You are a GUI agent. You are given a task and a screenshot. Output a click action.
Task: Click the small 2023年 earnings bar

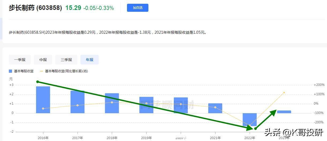284,112
